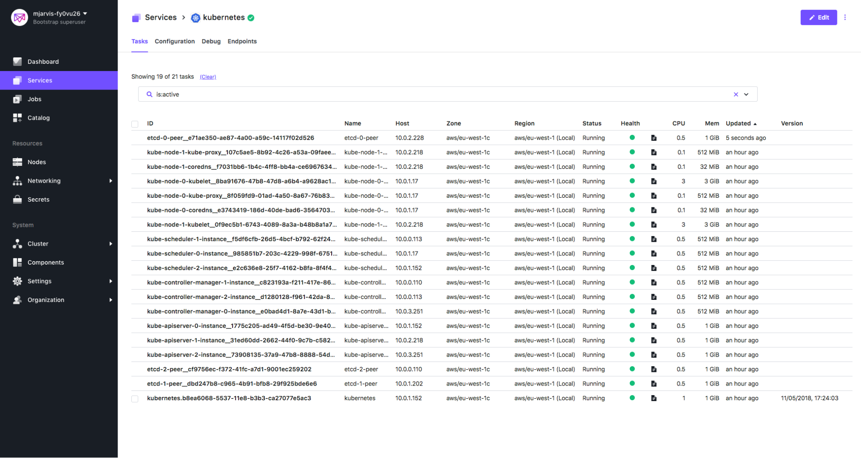This screenshot has width=861, height=458.
Task: Select the Nodes server icon
Action: [17, 162]
